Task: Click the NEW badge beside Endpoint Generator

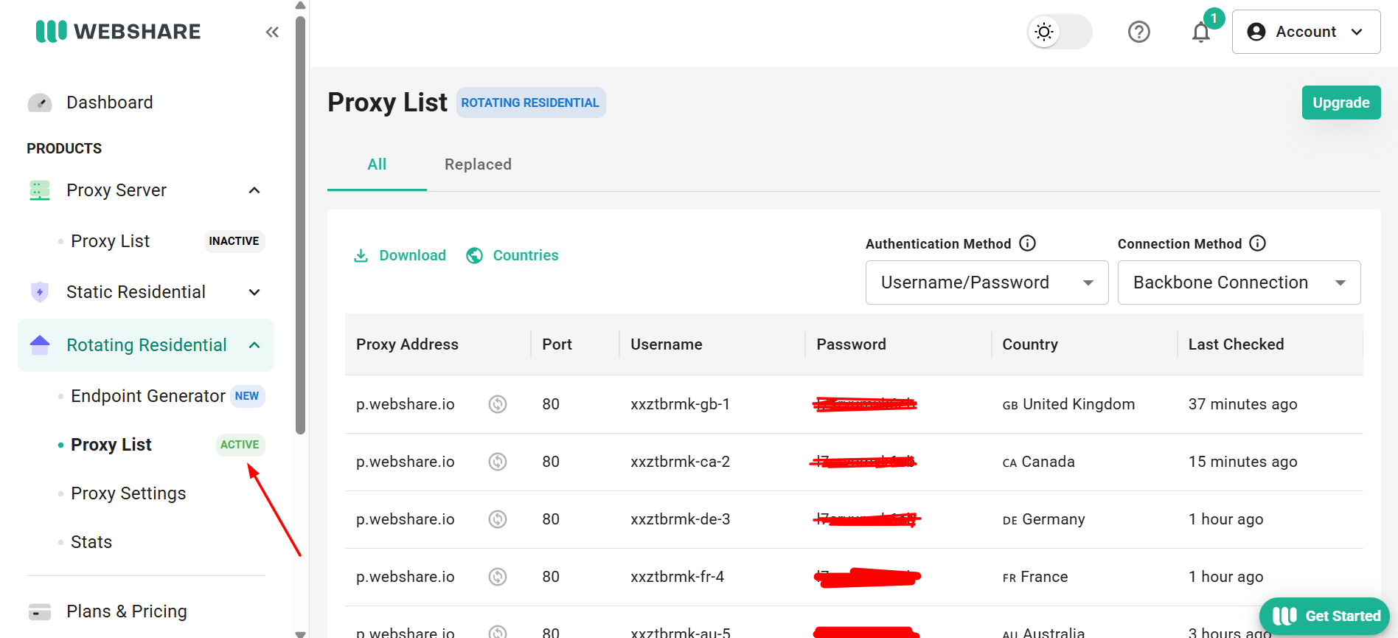Action: pos(247,396)
